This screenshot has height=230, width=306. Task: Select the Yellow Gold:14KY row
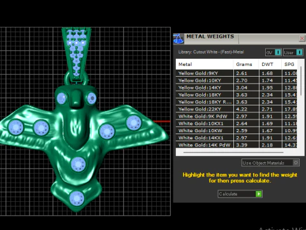pos(237,88)
